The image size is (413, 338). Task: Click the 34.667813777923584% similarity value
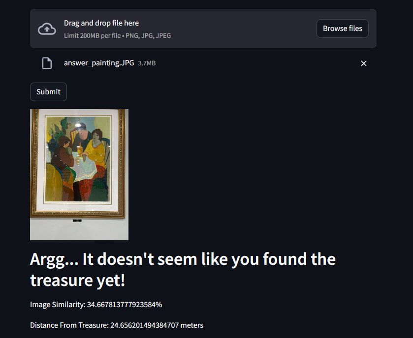(125, 305)
